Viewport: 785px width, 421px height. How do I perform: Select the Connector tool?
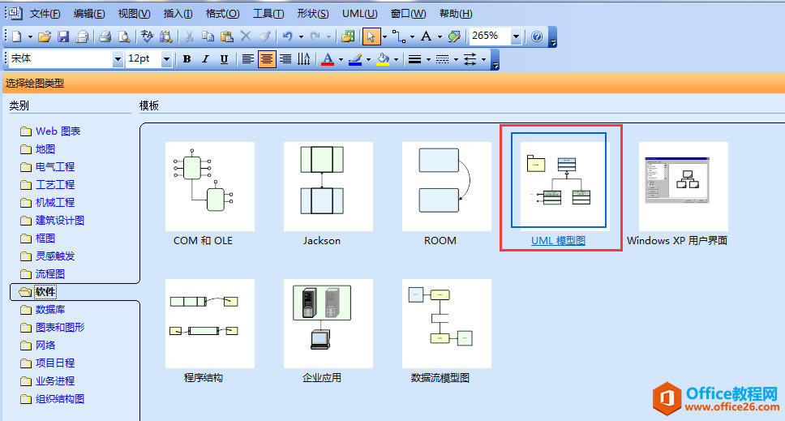(398, 37)
